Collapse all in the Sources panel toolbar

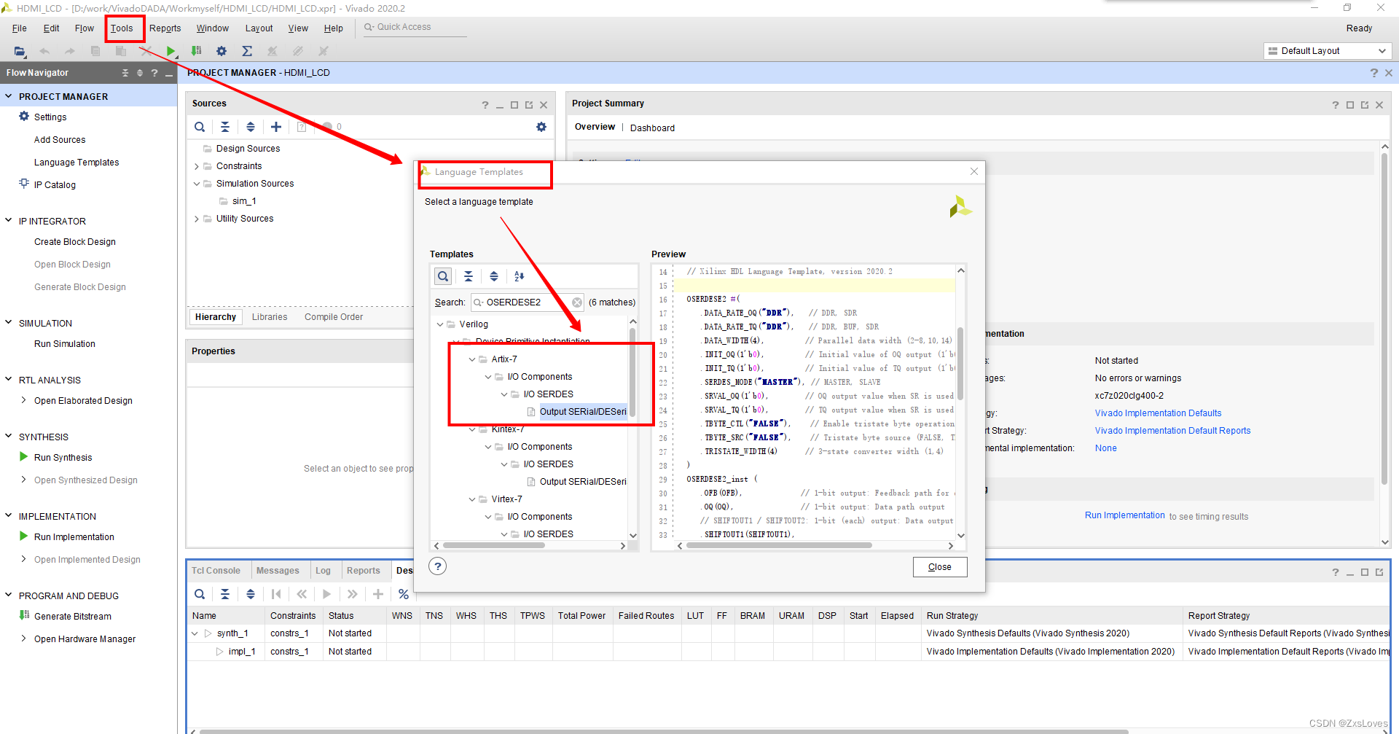tap(225, 127)
